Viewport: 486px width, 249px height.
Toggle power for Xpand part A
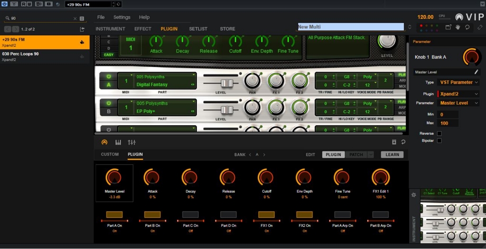tap(109, 76)
